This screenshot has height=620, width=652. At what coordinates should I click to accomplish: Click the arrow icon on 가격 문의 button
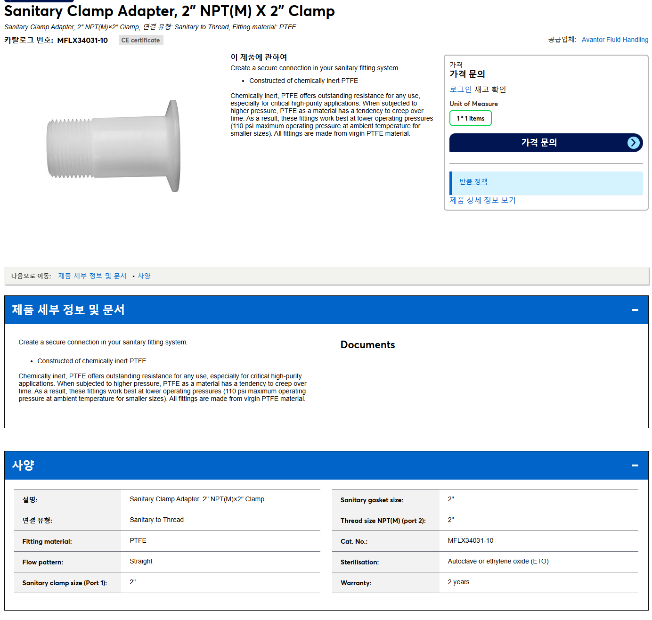point(634,143)
